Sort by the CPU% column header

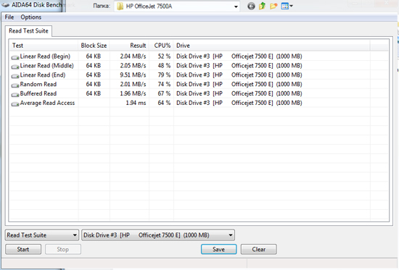tap(161, 46)
